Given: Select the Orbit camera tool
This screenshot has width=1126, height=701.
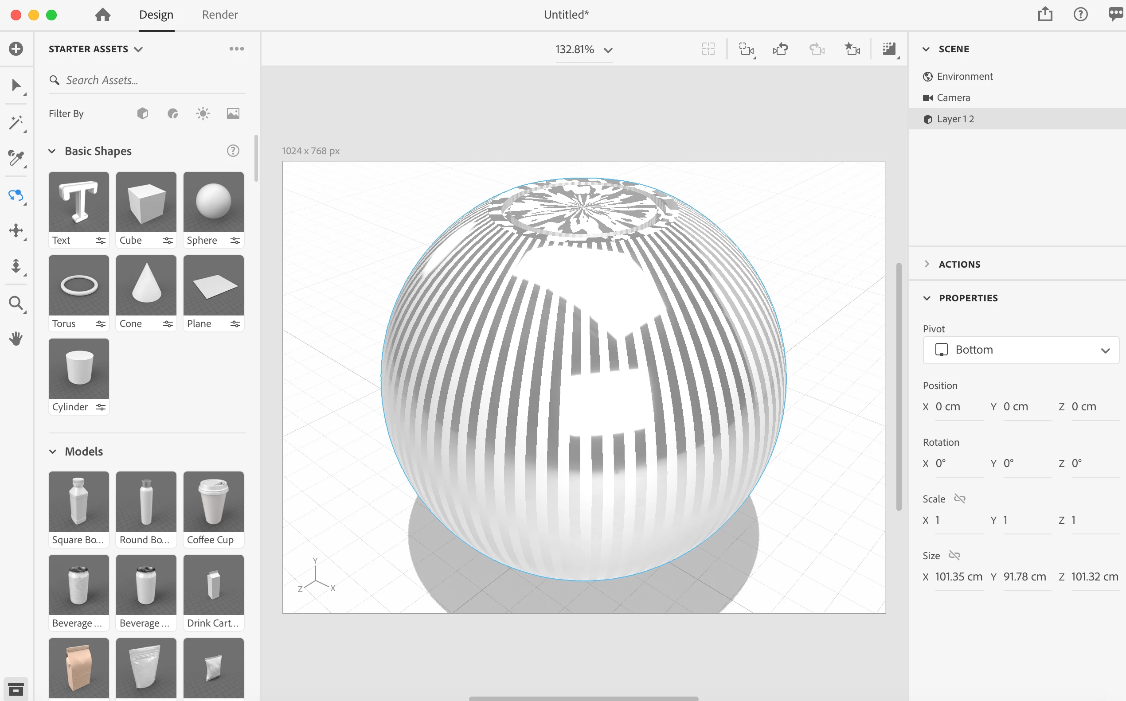Looking at the screenshot, I should [16, 195].
